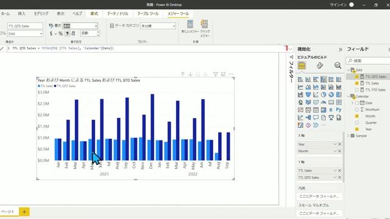The width and height of the screenshot is (390, 219).
Task: Select the clustered column chart visual
Action: 324,80
